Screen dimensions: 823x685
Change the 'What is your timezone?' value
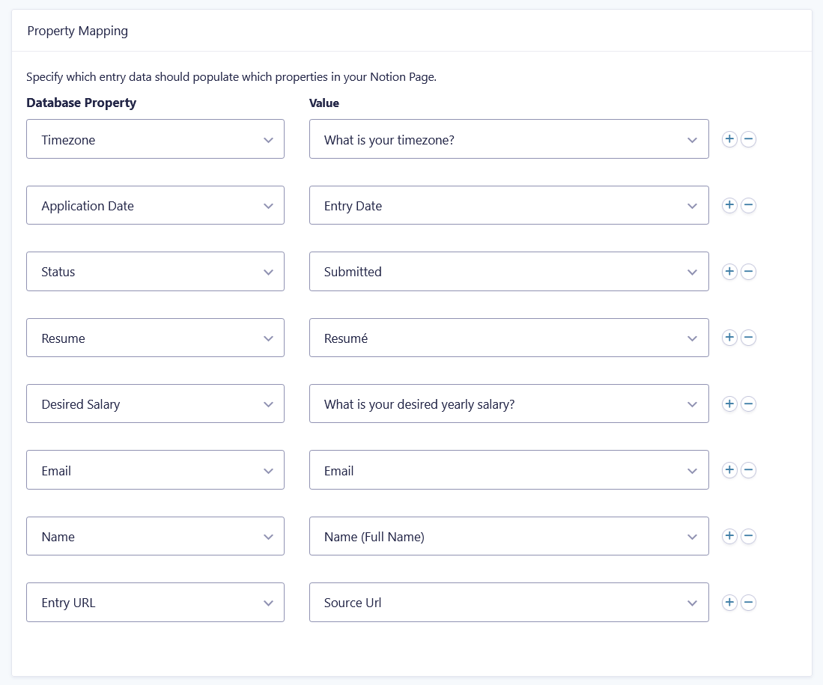(509, 139)
